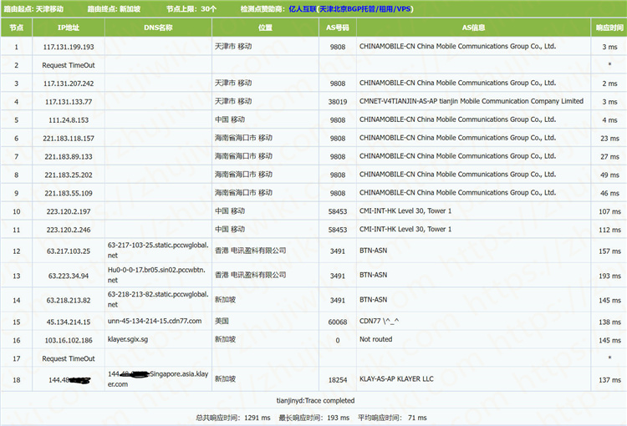Select IP address 117.131.199.193 in row 1

coord(68,47)
